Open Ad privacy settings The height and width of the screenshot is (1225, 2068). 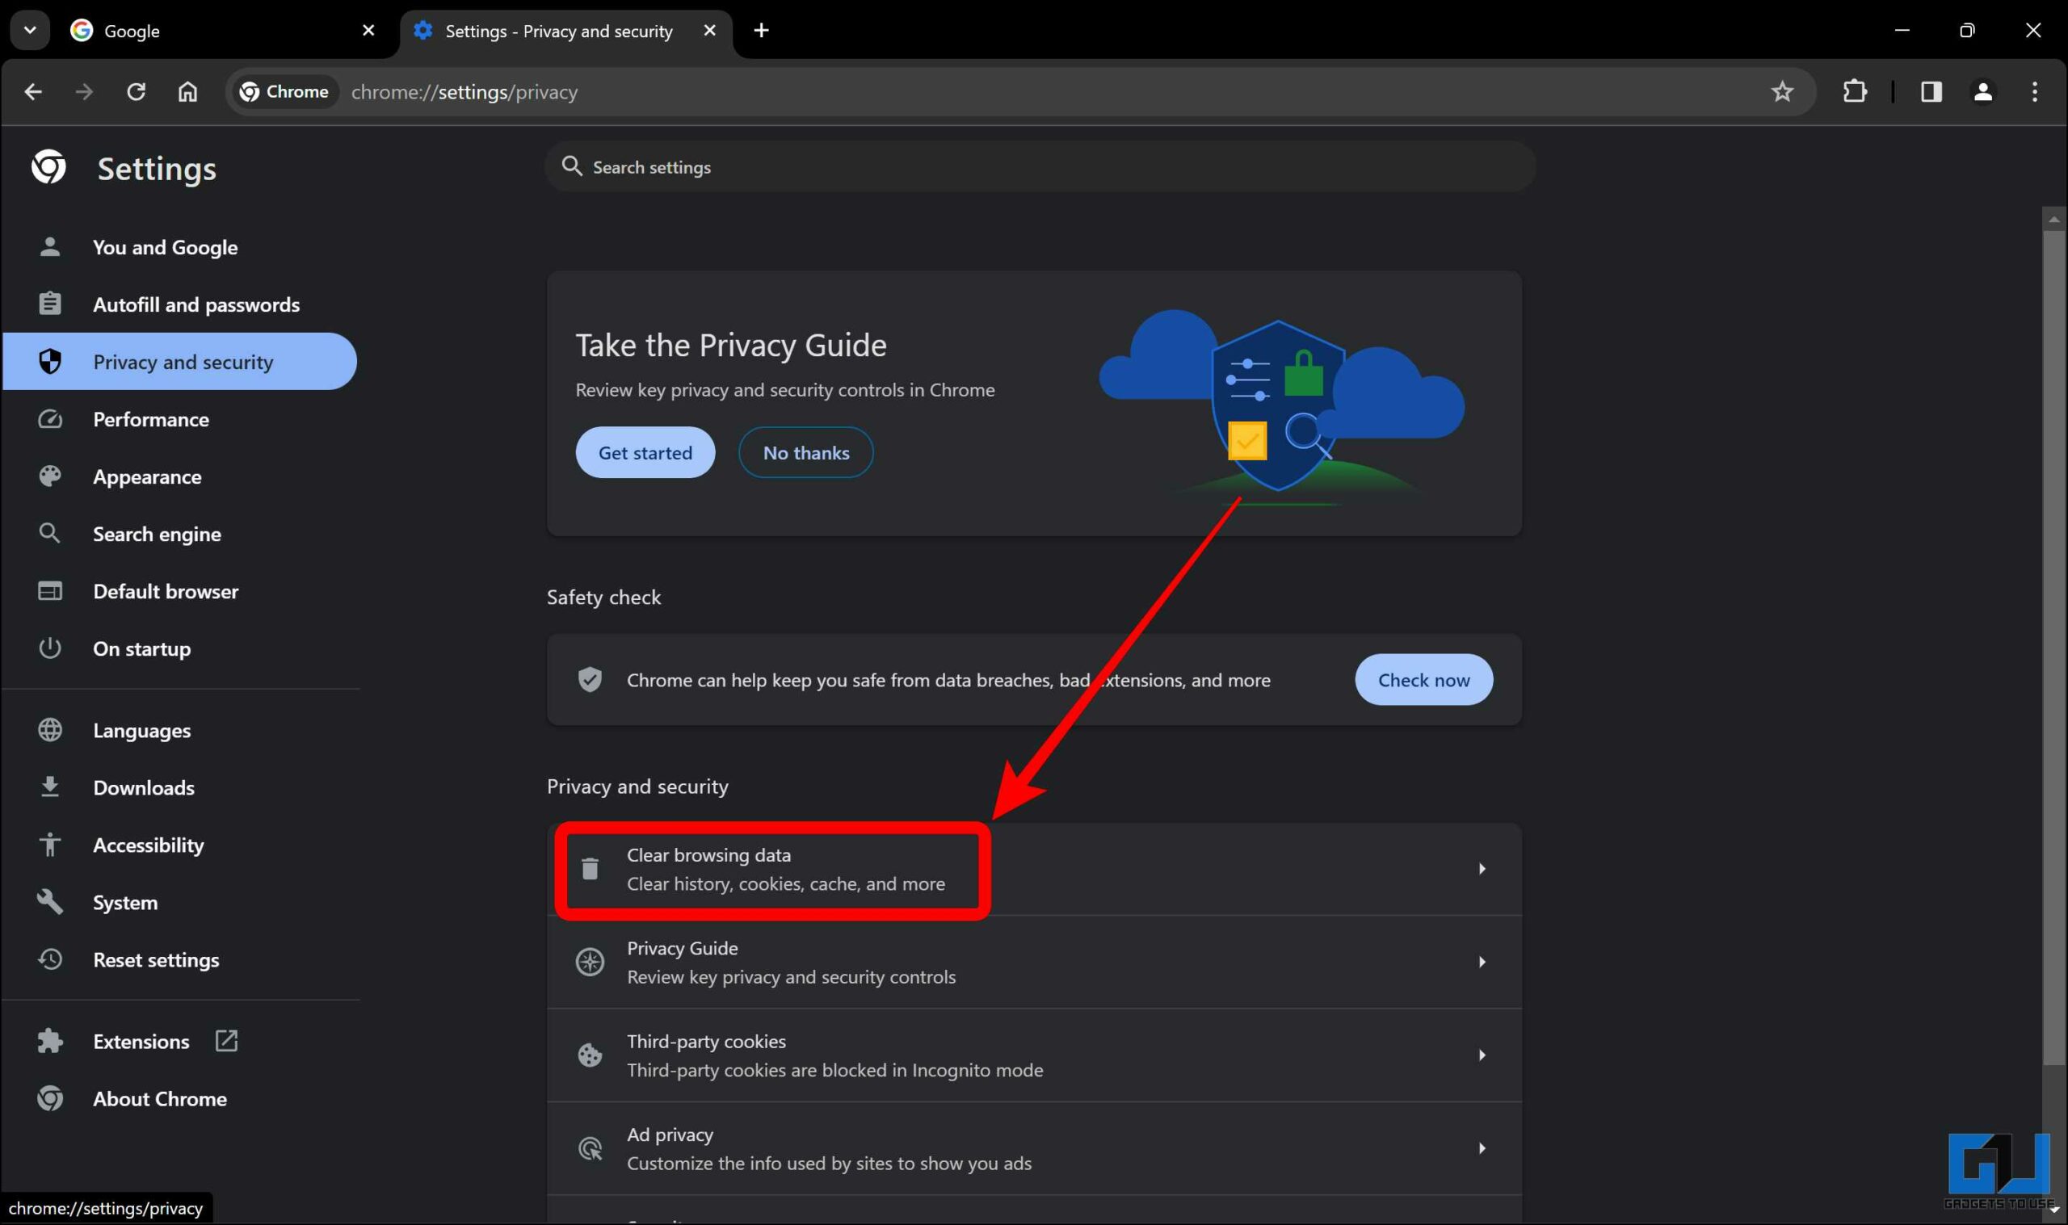point(1035,1149)
